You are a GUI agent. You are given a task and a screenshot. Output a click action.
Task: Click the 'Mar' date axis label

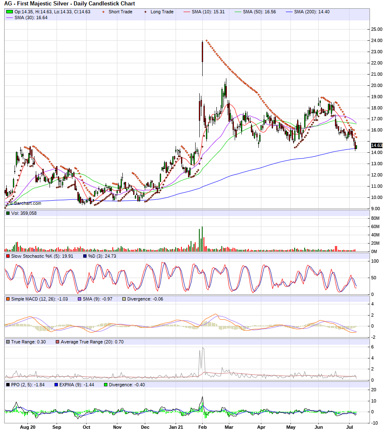tap(229, 427)
